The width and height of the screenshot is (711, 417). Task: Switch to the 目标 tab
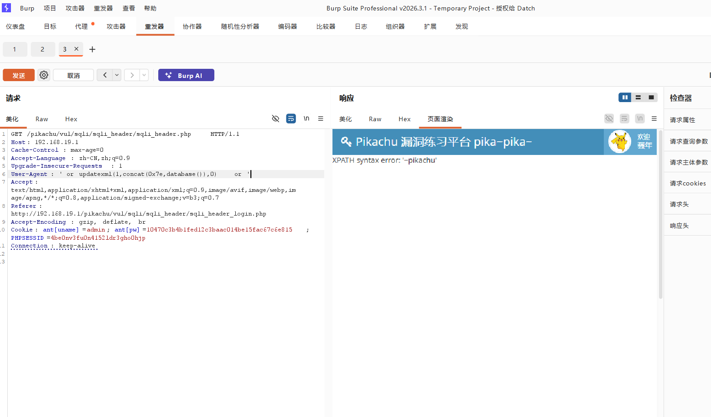[50, 26]
